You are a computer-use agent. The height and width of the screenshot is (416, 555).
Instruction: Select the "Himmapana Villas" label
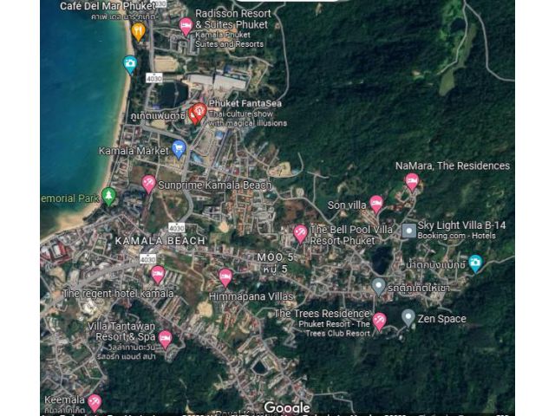251,296
